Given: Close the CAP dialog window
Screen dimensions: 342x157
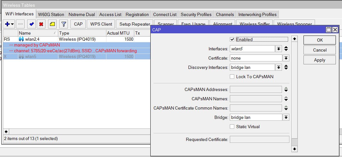Looking at the screenshot, I should coord(335,30).
